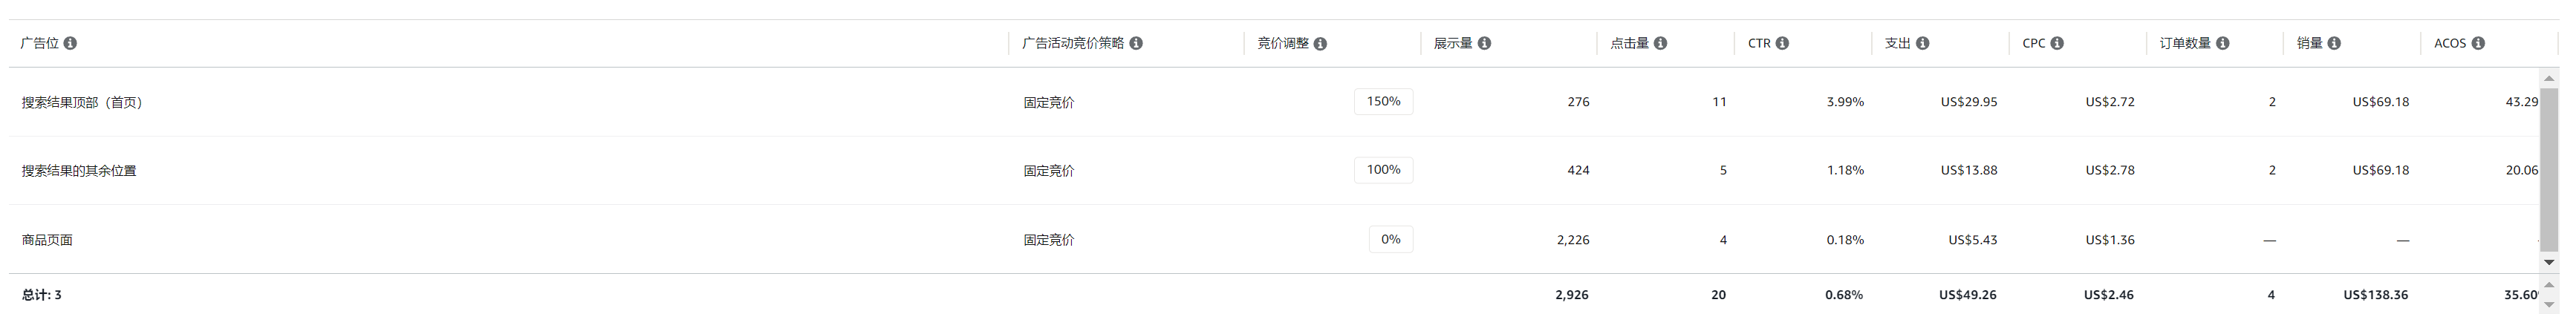Screen dimensions: 2576x314
Task: Click info icon beside 点击量
Action: tap(1660, 43)
